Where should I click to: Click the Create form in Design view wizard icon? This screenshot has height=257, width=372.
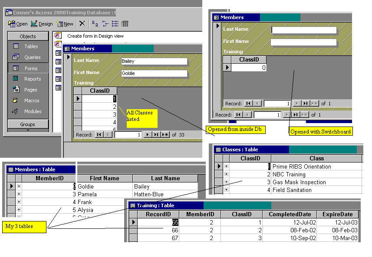[x=58, y=36]
